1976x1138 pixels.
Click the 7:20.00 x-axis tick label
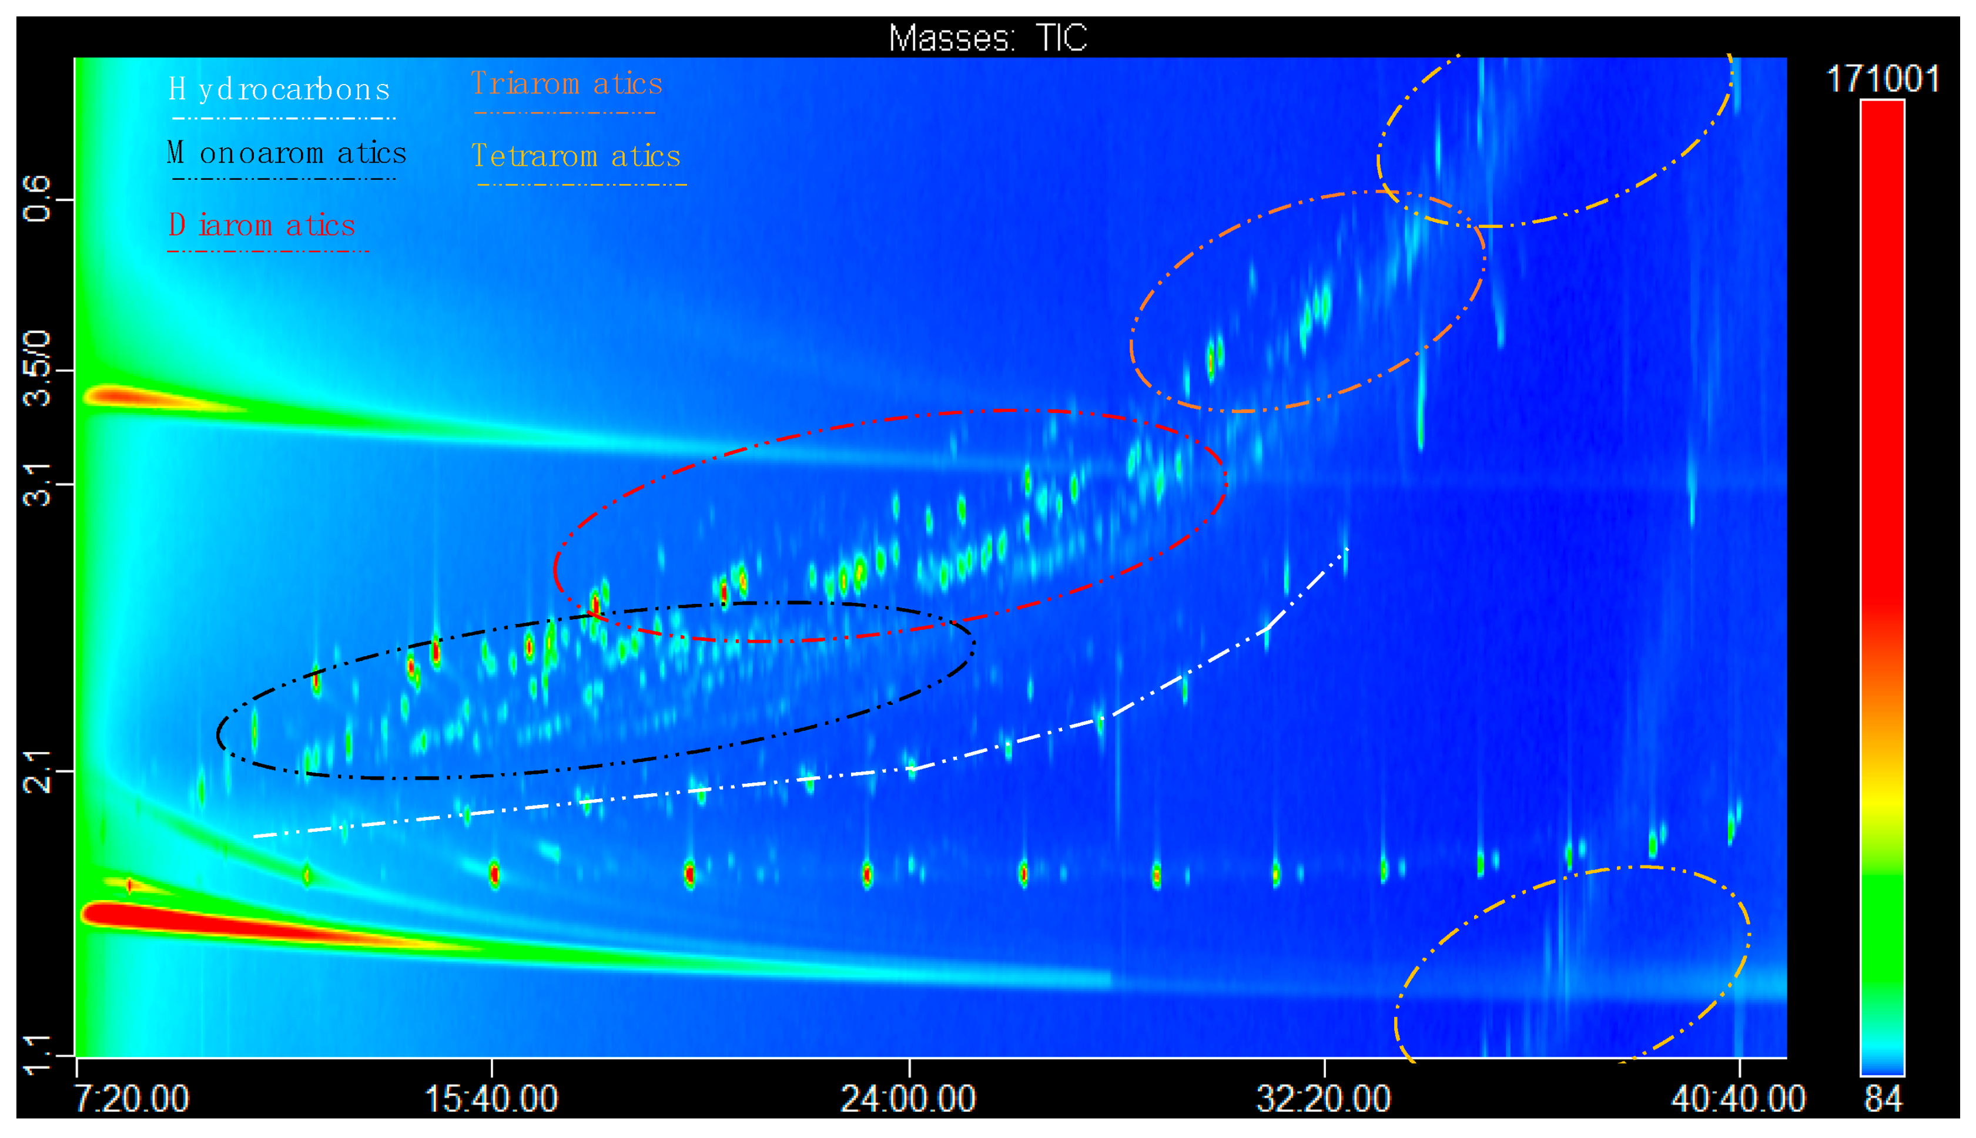click(x=131, y=1099)
